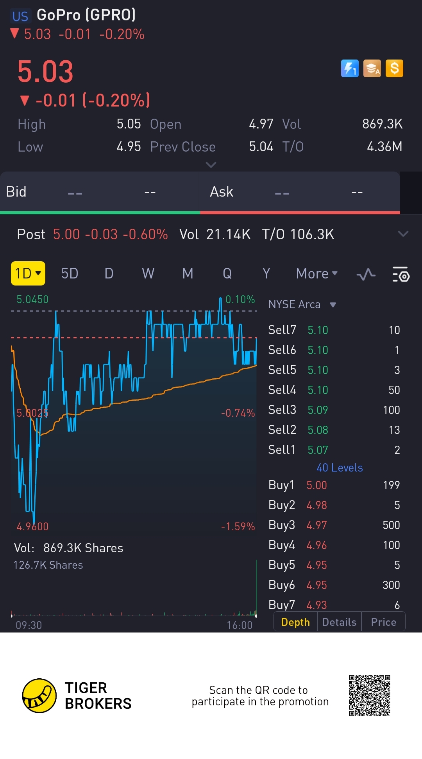This screenshot has height=759, width=422.
Task: Tap the Post 5.00 price
Action: pyautogui.click(x=66, y=234)
